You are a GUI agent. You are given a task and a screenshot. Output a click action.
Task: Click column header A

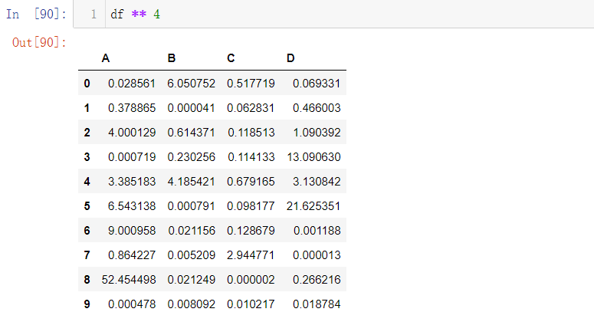click(x=106, y=58)
